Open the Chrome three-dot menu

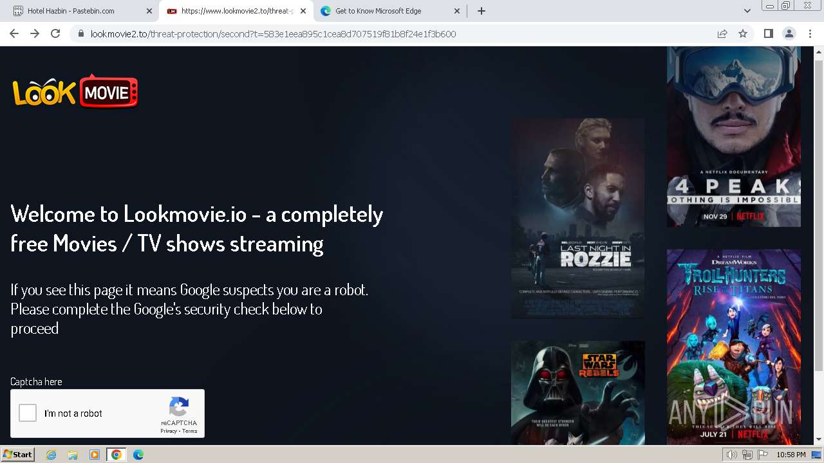pos(809,33)
